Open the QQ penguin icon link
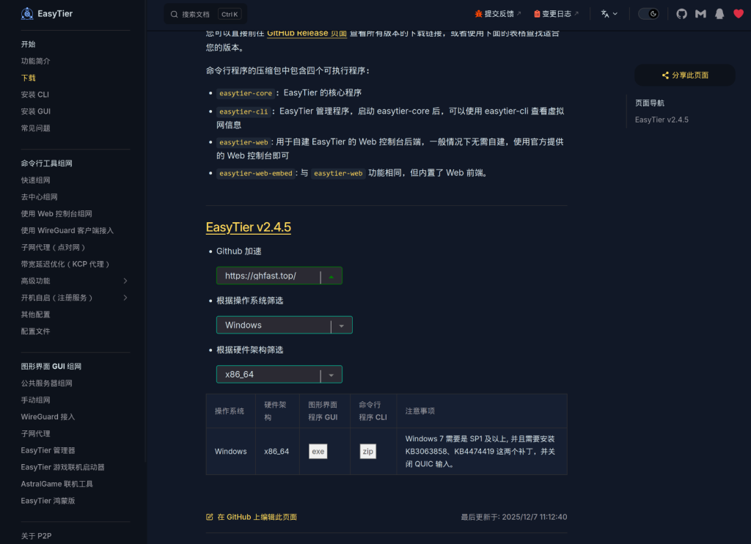Screen dimensions: 751x544 tap(719, 14)
